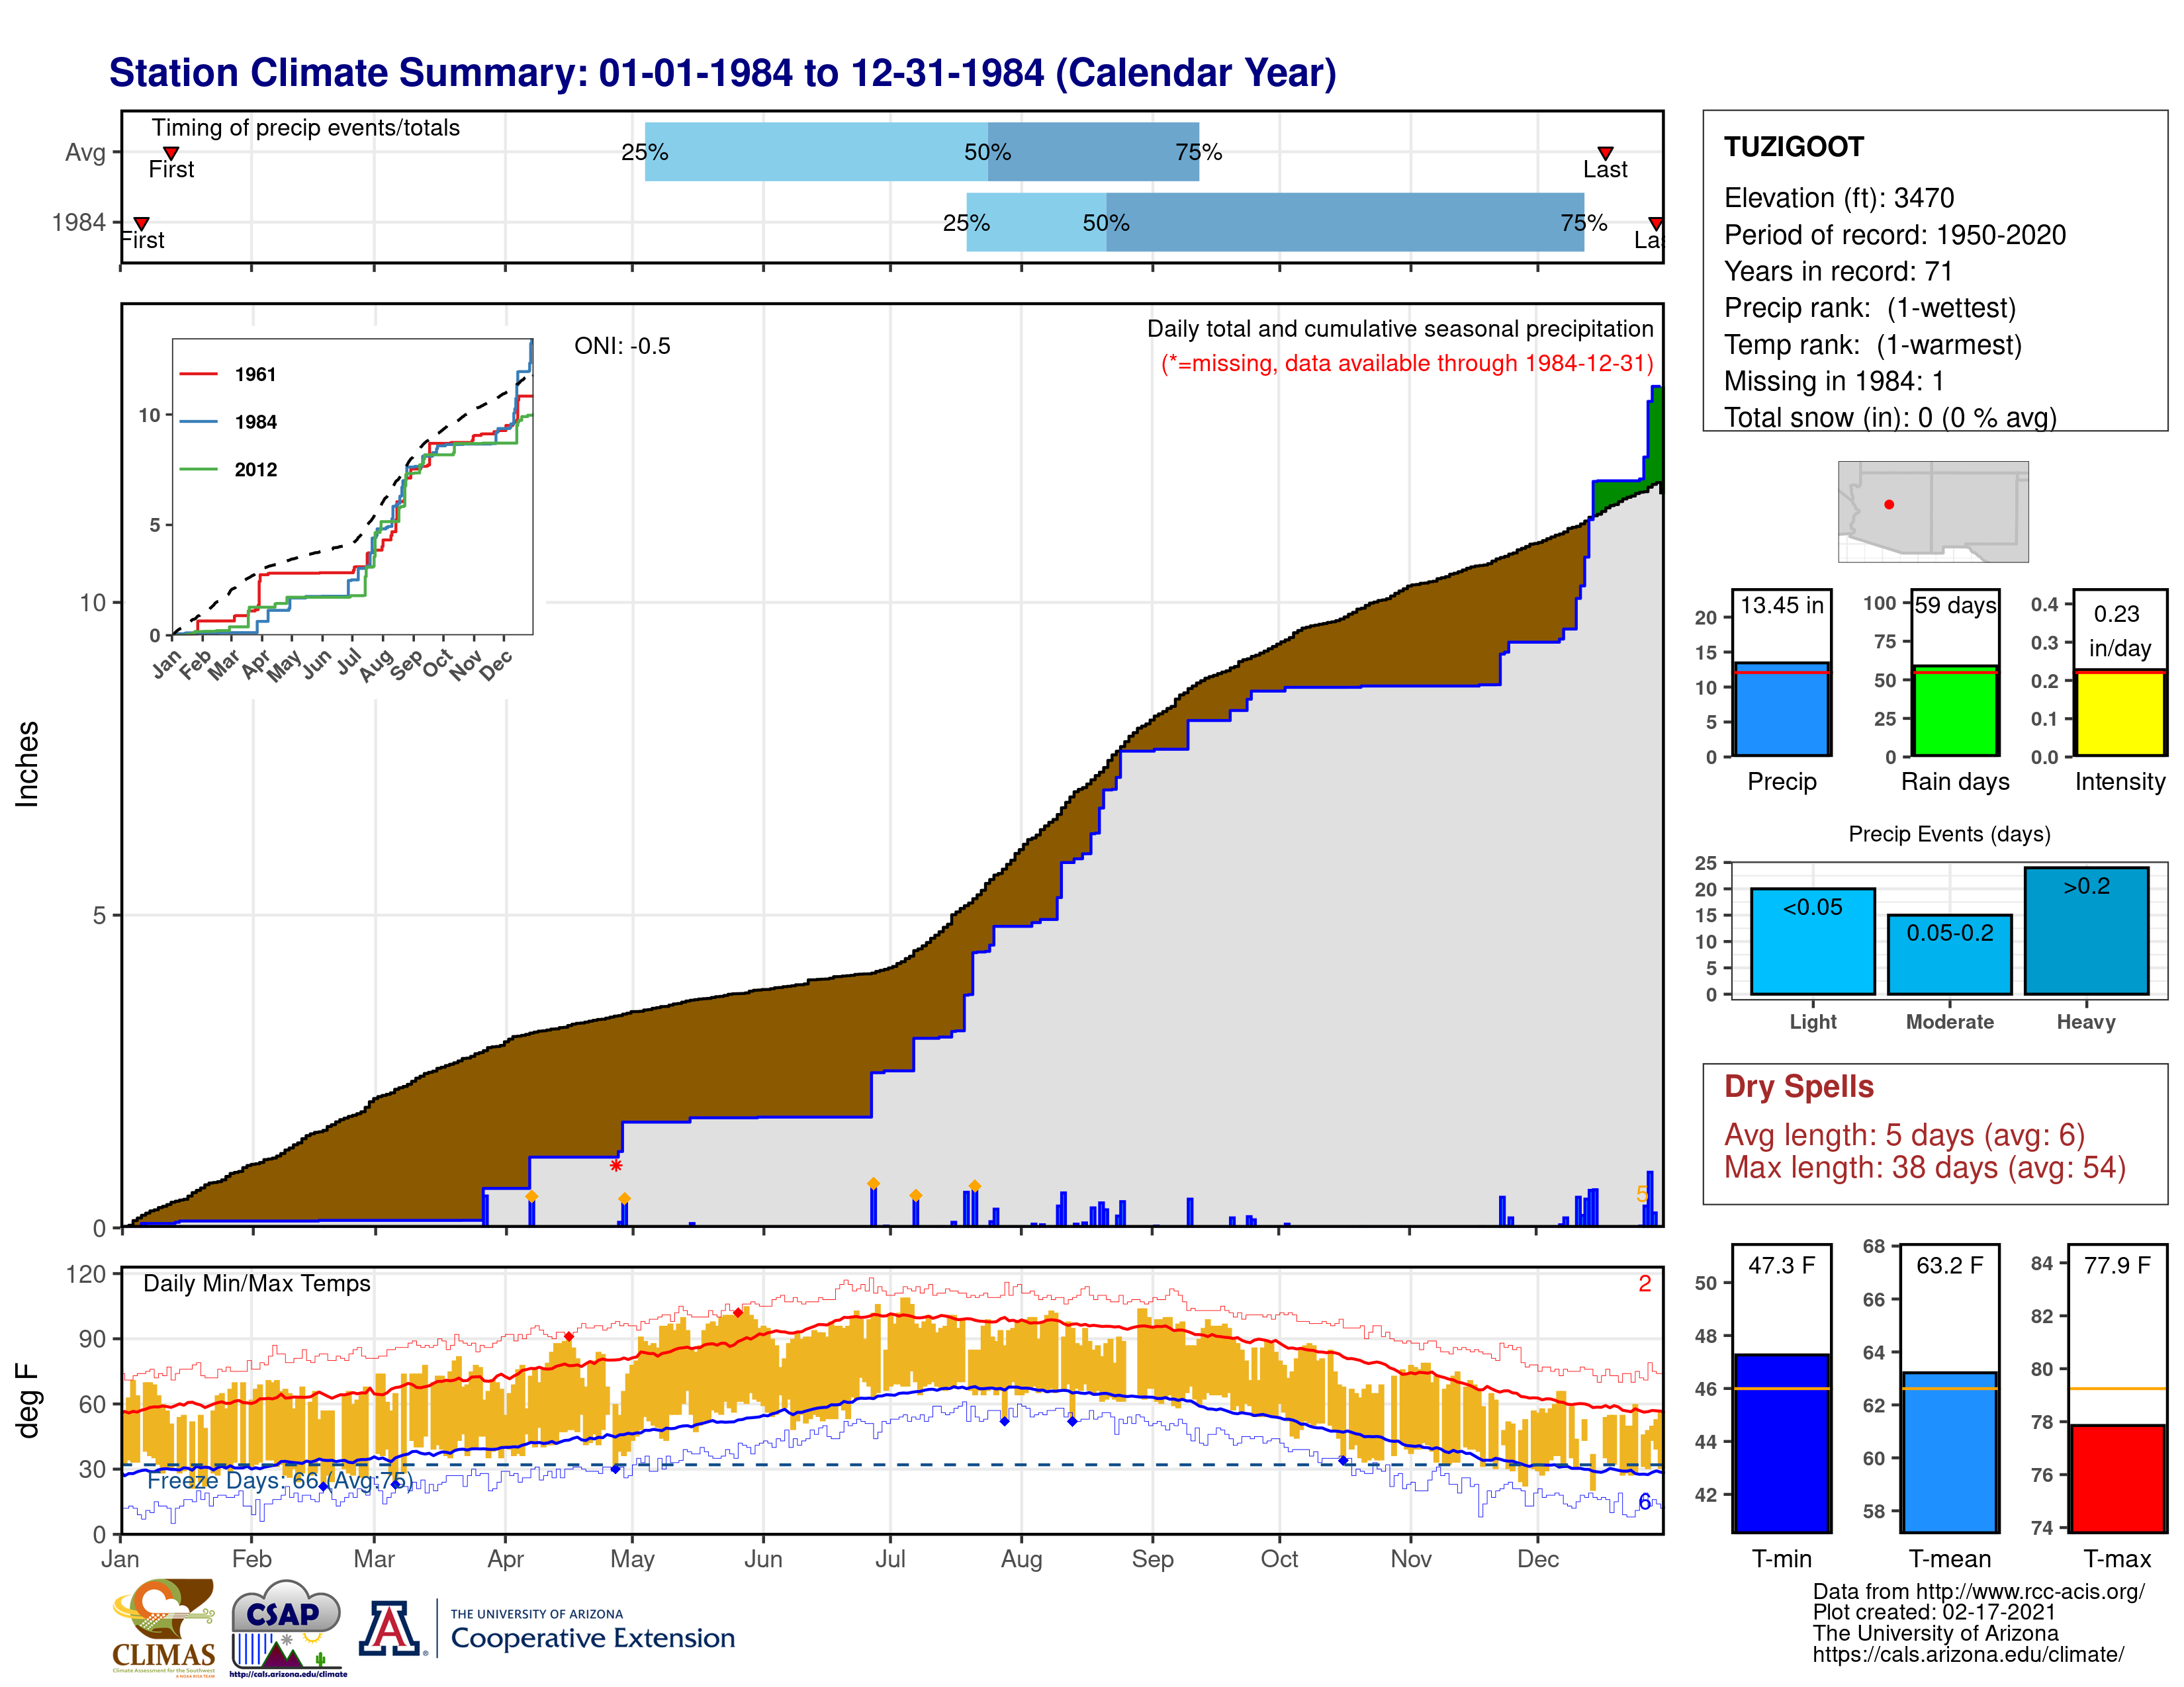Screen dimensions: 2184x1687
Task: Click the 1984 'First' precip triangle marker
Action: tap(142, 223)
